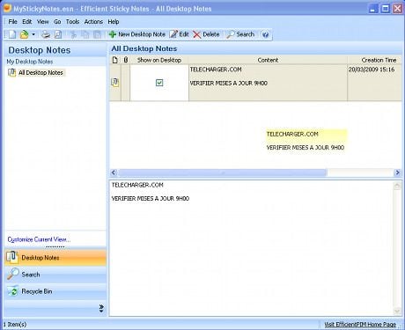Open the dropdown arrow beside Open folder icon
The width and height of the screenshot is (405, 330).
pyautogui.click(x=33, y=34)
